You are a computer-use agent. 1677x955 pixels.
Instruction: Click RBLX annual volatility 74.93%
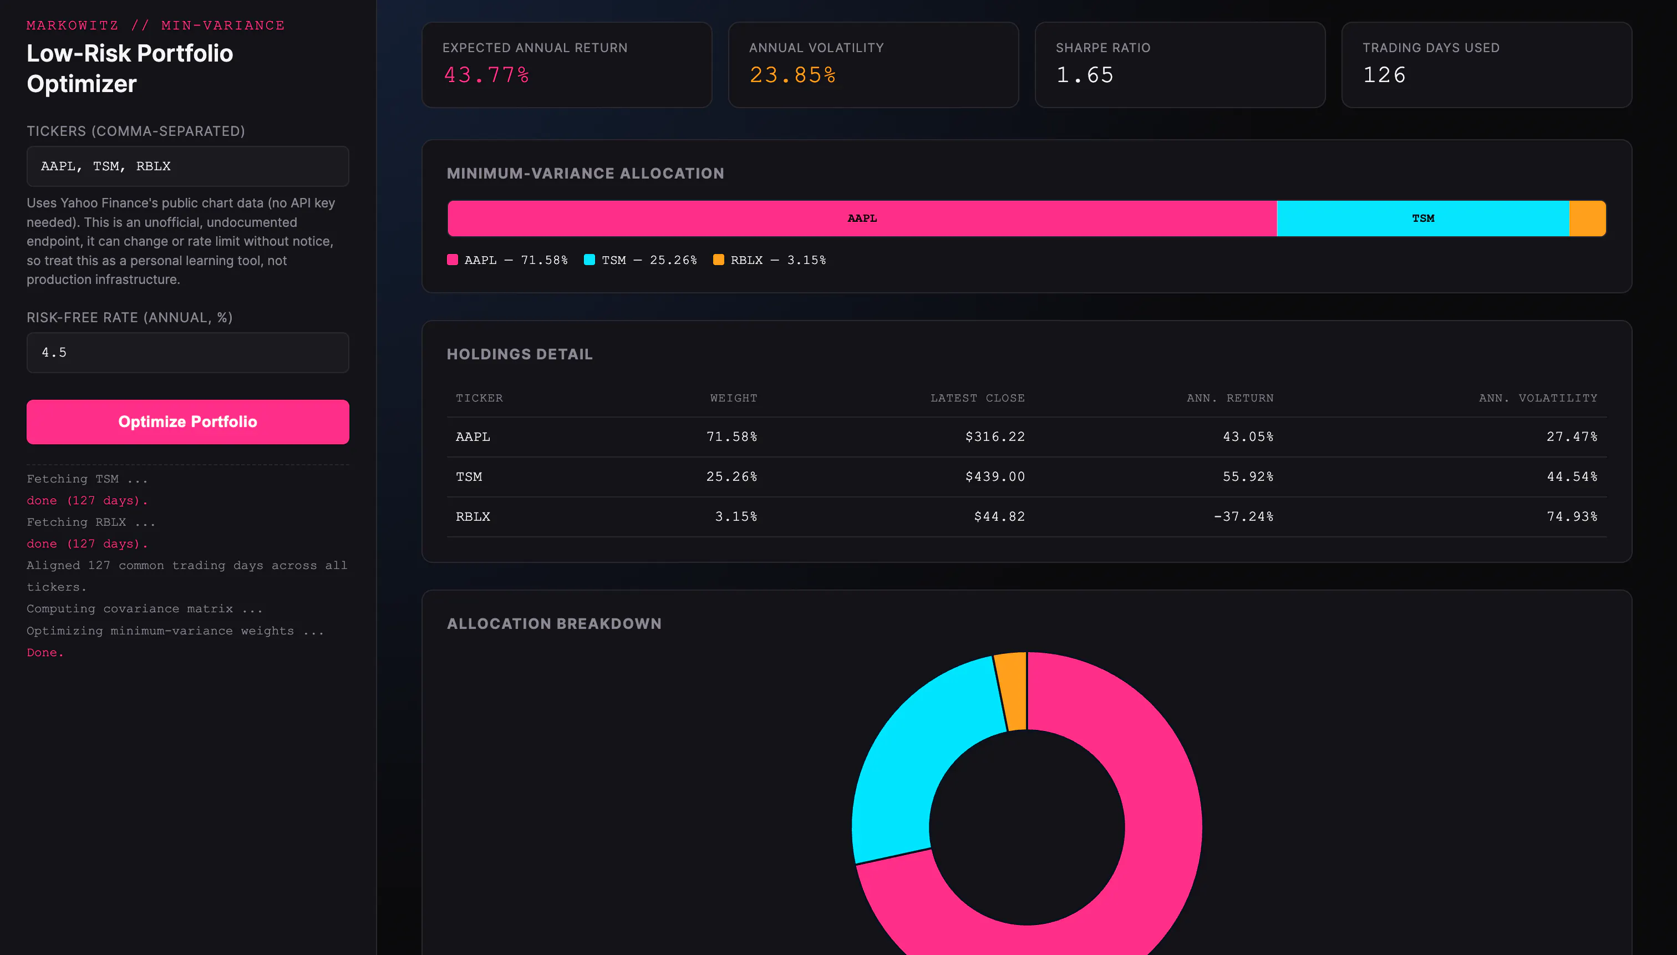1572,517
